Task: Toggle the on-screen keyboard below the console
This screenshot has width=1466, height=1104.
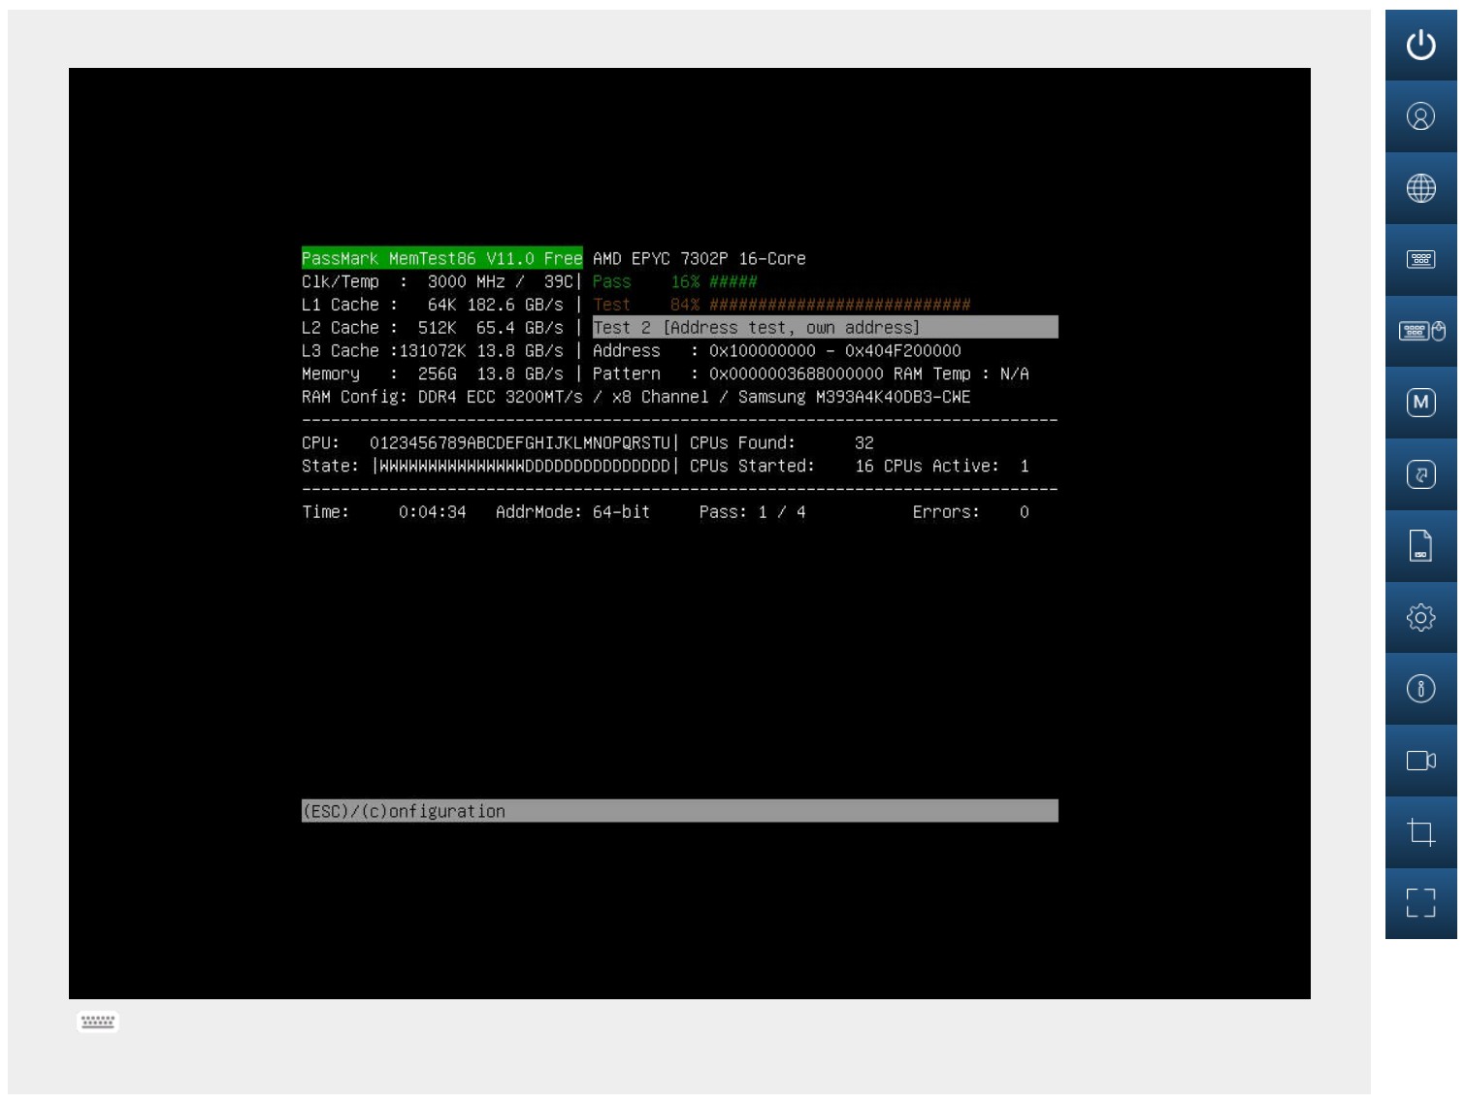Action: click(97, 1022)
